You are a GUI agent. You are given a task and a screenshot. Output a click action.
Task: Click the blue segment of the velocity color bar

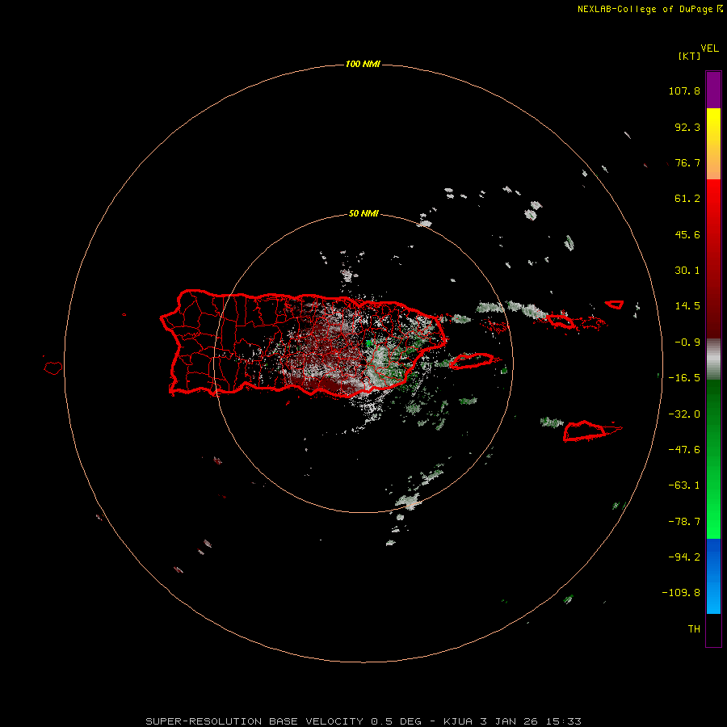click(x=713, y=576)
